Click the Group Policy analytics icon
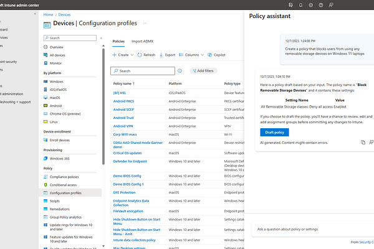This screenshot has width=374, height=249. 46,217
